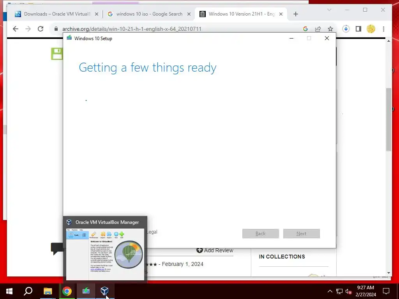Open File Explorer from taskbar

[48, 291]
